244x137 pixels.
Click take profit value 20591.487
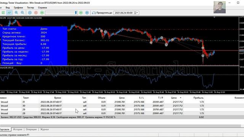click(x=158, y=106)
